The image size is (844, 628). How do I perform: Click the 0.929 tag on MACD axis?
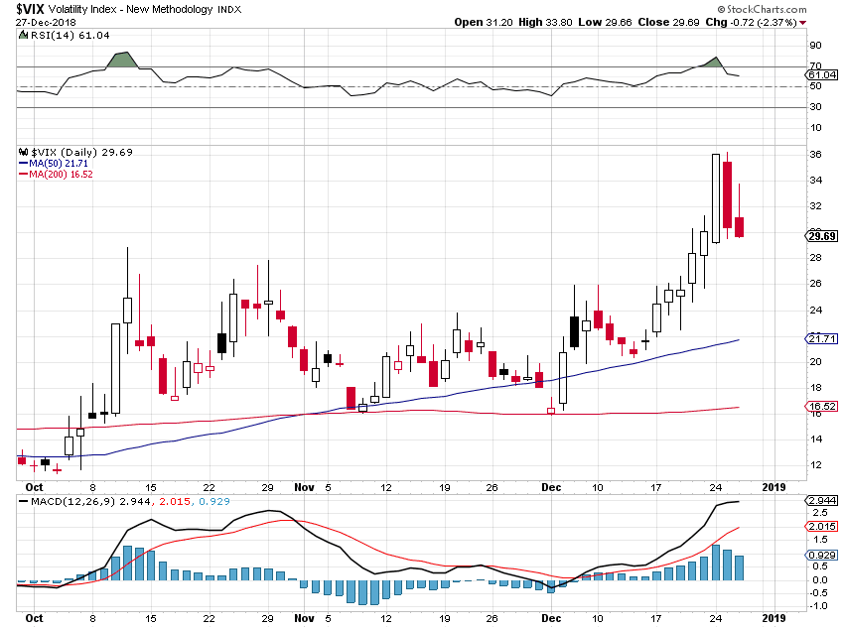822,555
